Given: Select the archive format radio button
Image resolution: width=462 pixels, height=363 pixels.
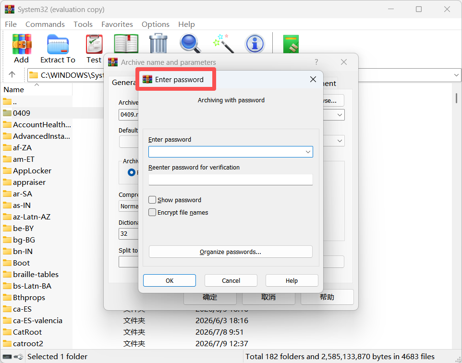Looking at the screenshot, I should [x=132, y=172].
